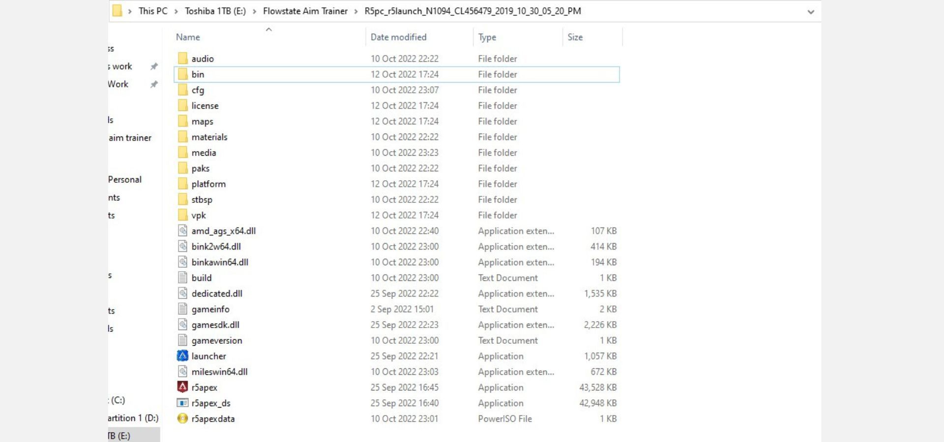944x442 pixels.
Task: Click the gameinfo text document icon
Action: (x=182, y=309)
